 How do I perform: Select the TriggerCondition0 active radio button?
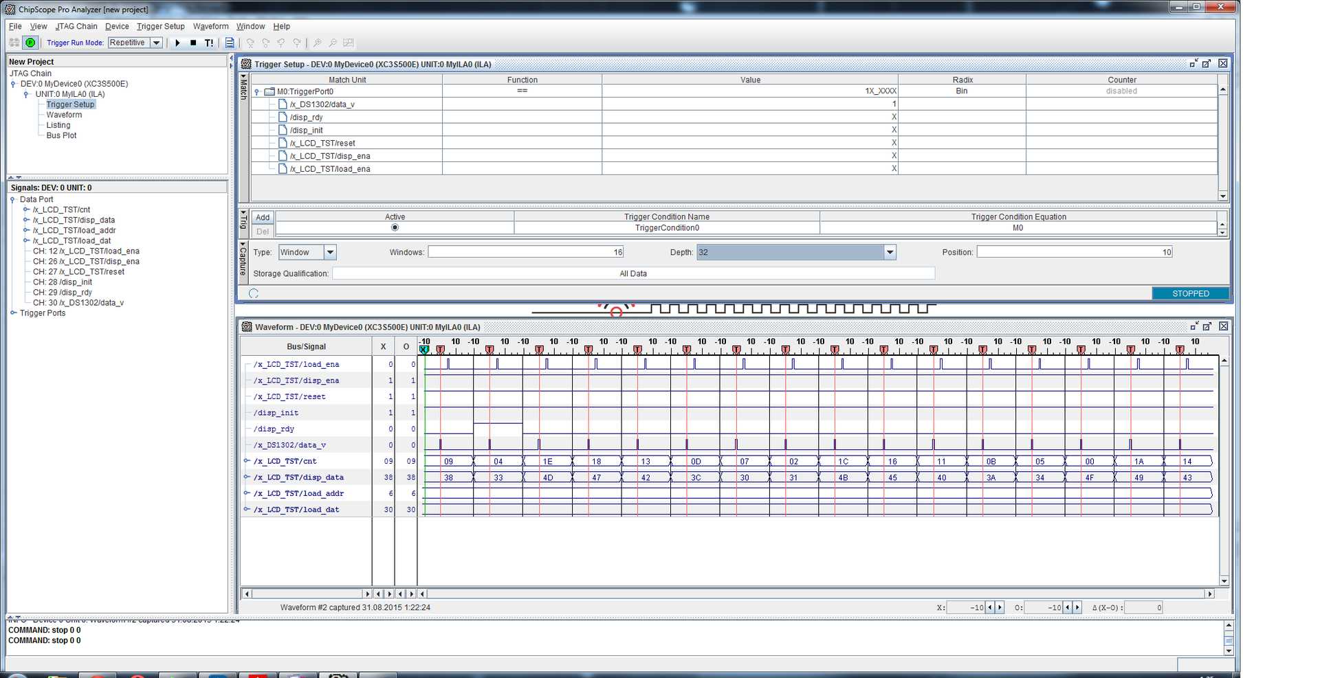(x=395, y=227)
